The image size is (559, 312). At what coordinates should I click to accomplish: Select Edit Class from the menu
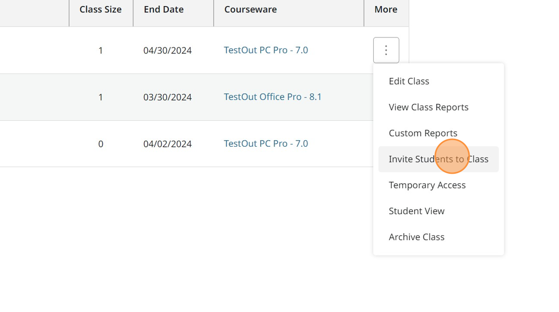coord(409,81)
